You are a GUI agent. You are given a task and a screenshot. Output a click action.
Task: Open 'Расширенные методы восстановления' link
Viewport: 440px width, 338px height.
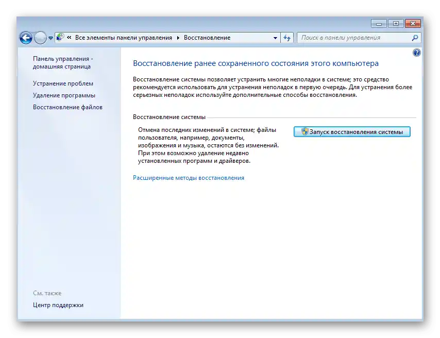pos(189,178)
